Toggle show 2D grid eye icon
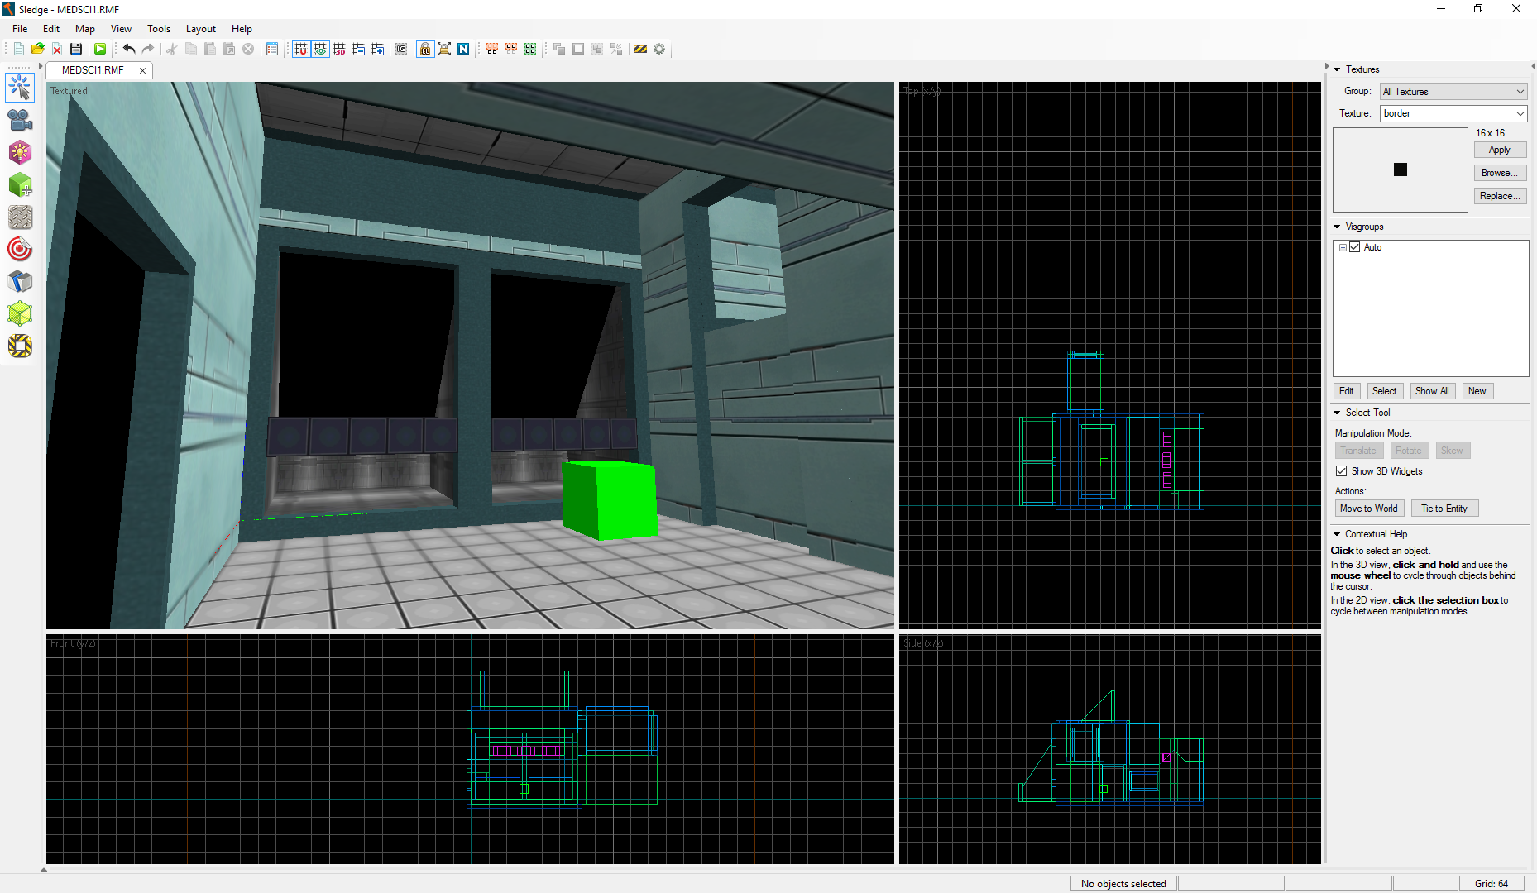Screen dimensions: 1537x893 click(x=320, y=50)
